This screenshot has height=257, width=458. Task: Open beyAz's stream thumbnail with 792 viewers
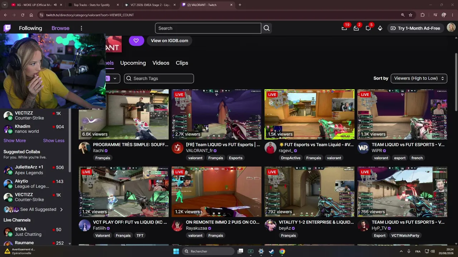coord(310,192)
